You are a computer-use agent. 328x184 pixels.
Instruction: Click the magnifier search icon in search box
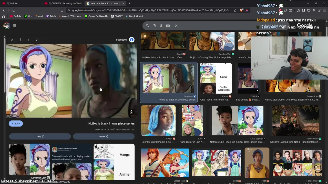tap(147, 26)
